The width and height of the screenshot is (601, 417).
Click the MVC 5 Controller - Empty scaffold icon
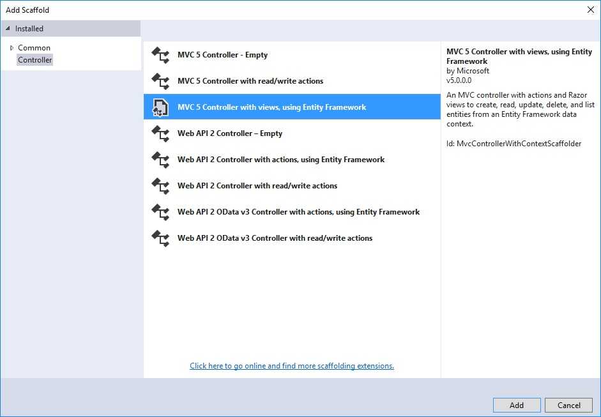coord(160,55)
